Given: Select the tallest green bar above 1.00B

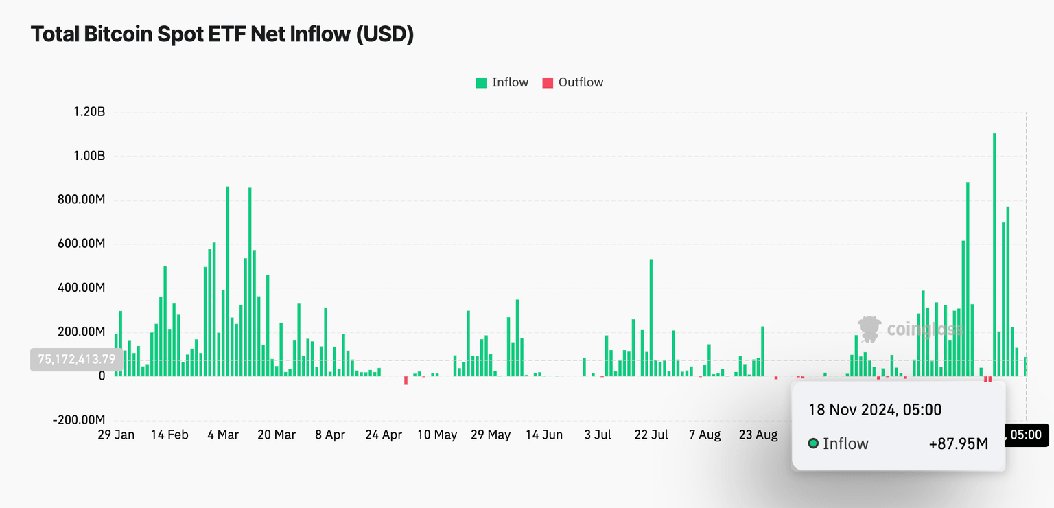Looking at the screenshot, I should pyautogui.click(x=994, y=254).
